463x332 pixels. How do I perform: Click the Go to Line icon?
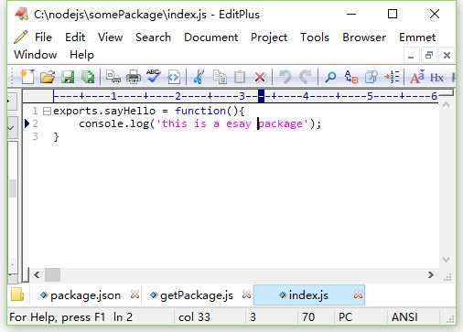coord(392,77)
